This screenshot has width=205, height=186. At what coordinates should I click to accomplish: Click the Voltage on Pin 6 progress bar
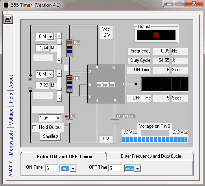(155, 139)
